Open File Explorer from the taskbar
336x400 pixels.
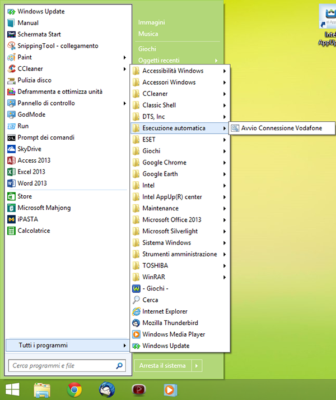43,389
